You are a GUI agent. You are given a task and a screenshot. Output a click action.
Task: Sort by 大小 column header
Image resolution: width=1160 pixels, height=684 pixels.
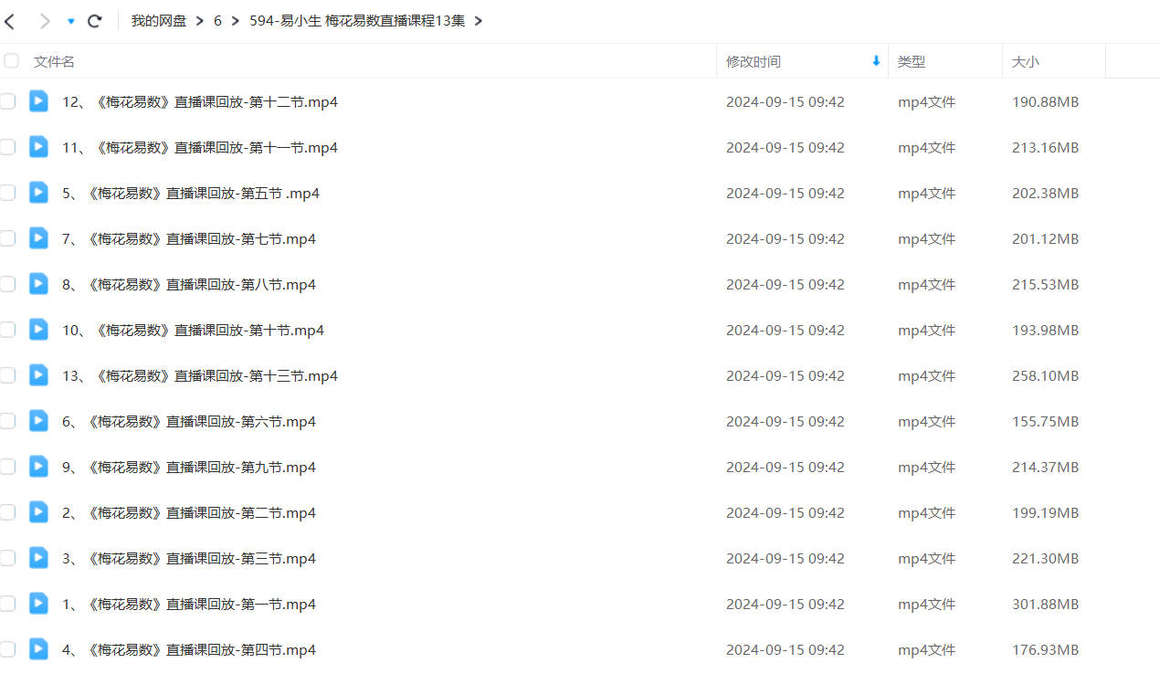pyautogui.click(x=1026, y=61)
